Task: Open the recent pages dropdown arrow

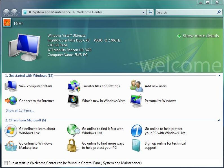Action: coord(20,12)
